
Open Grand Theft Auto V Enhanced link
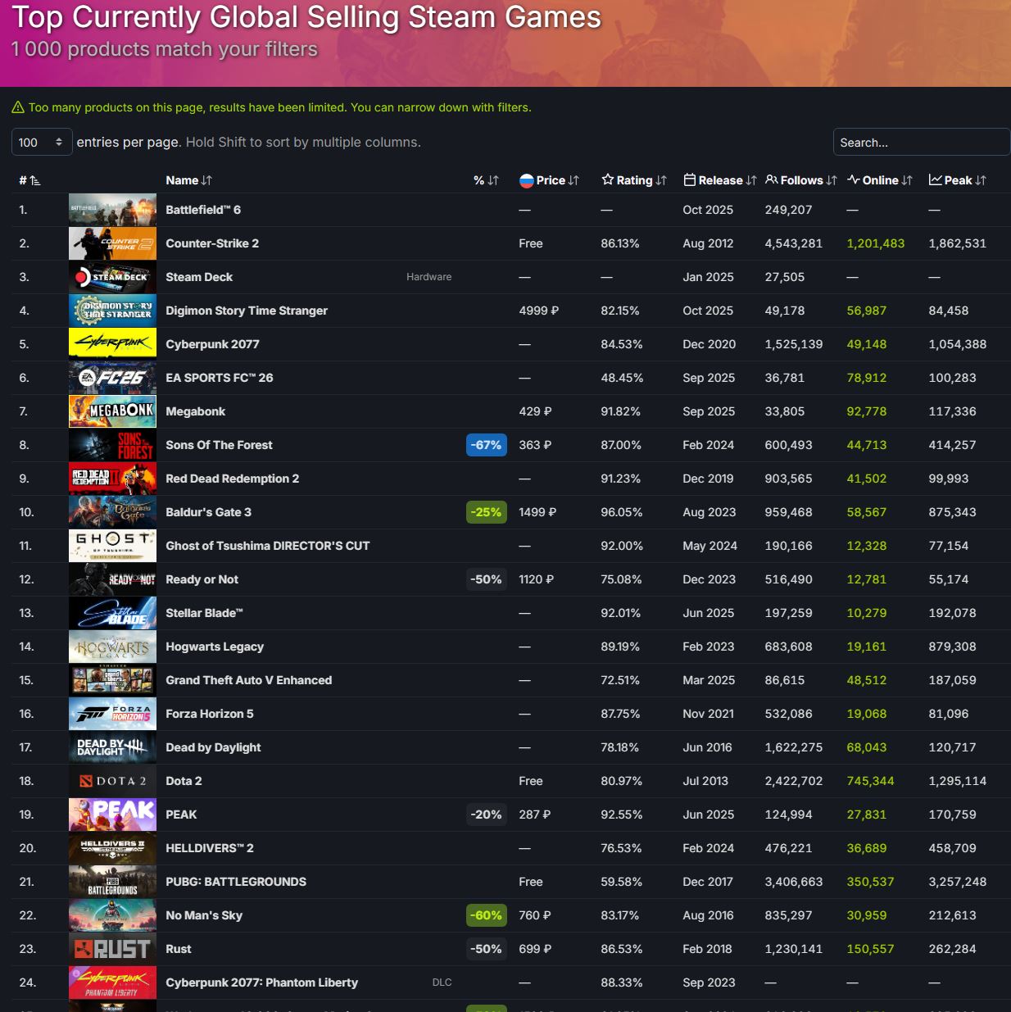(248, 680)
